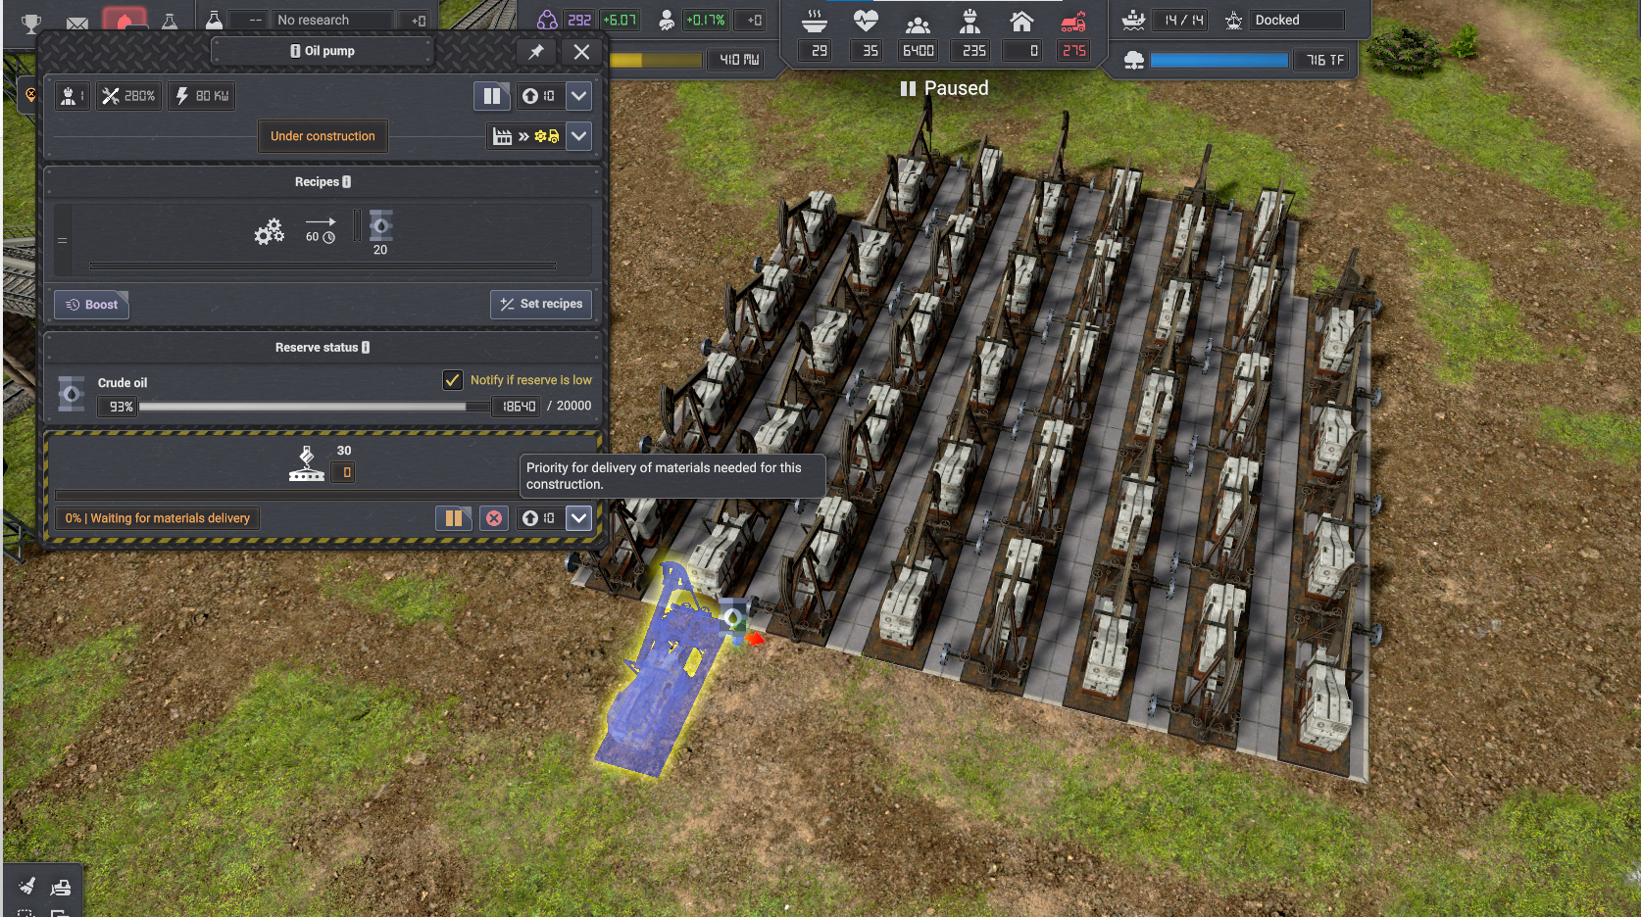Open Set recipes
Viewport: 1641px width, 917px height.
pos(540,304)
